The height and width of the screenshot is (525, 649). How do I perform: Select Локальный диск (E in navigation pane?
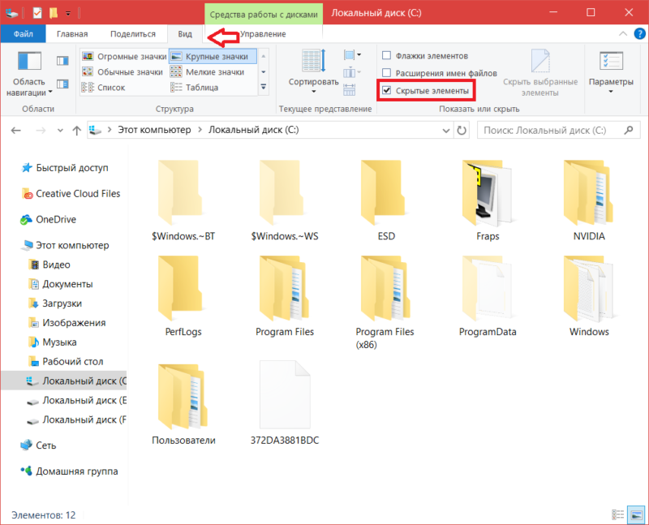[76, 400]
